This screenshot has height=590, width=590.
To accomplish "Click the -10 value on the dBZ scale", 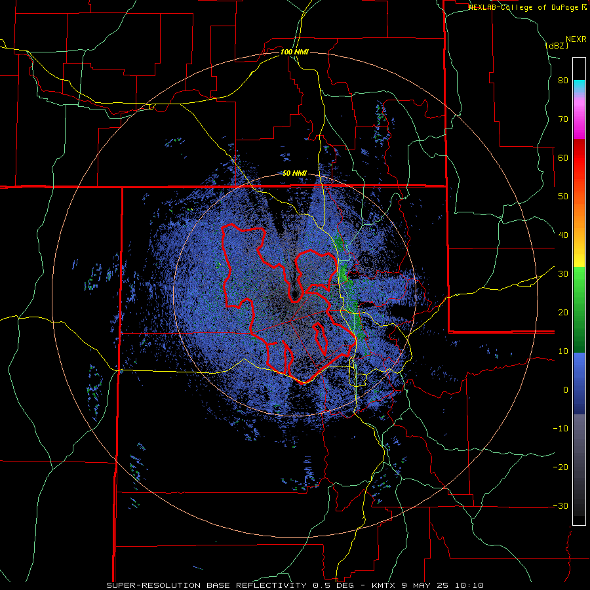I will [560, 429].
